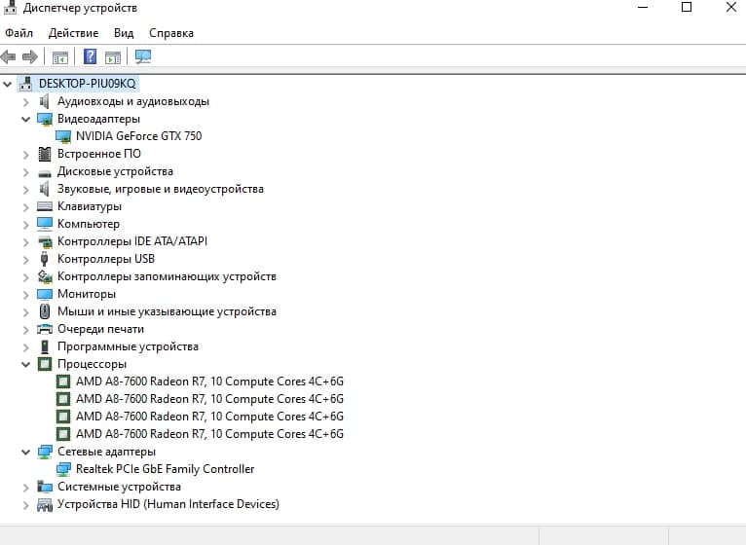Click the last AMD A8-7600 processor entry
This screenshot has height=545, width=746.
click(209, 434)
